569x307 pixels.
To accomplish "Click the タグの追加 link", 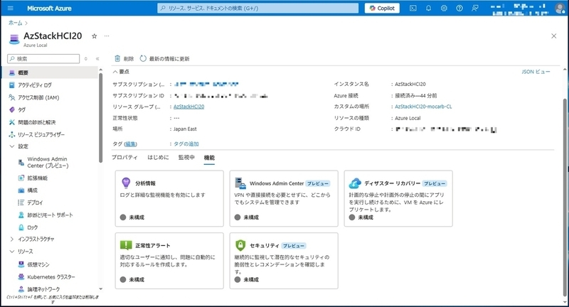I will pyautogui.click(x=186, y=144).
